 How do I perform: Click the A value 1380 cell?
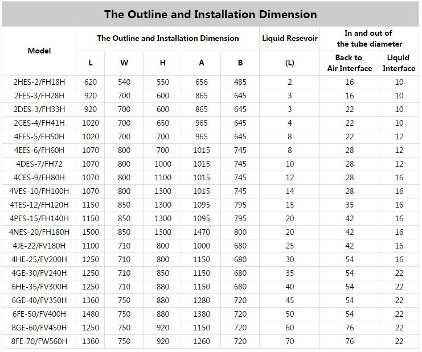[x=202, y=314]
